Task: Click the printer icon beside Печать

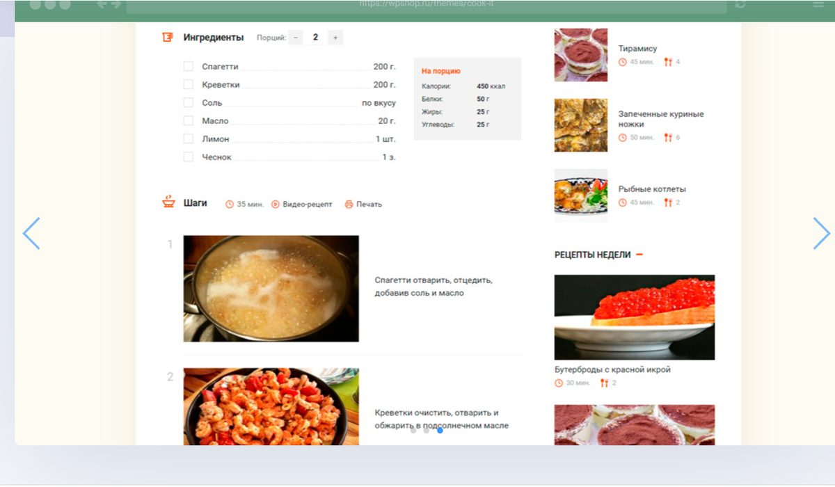Action: click(x=349, y=205)
